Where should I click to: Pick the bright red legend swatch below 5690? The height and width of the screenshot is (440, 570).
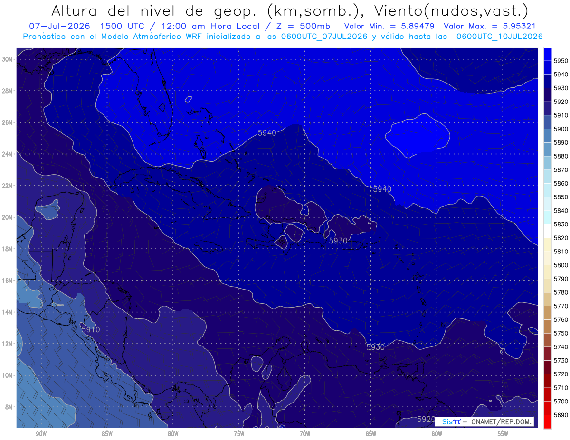pyautogui.click(x=548, y=422)
